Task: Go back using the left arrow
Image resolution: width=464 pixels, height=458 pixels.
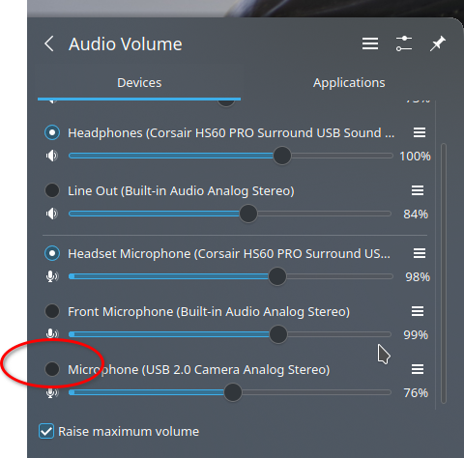Action: [49, 43]
